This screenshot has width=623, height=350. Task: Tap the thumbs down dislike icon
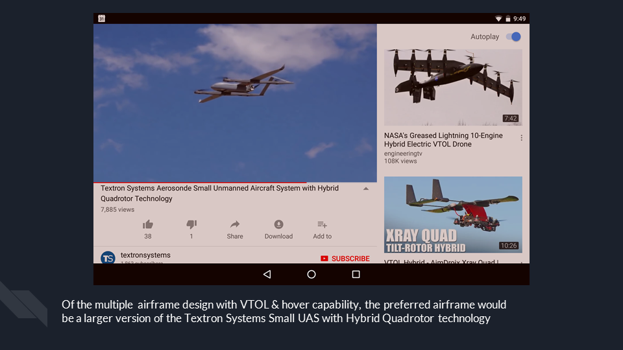tap(191, 225)
